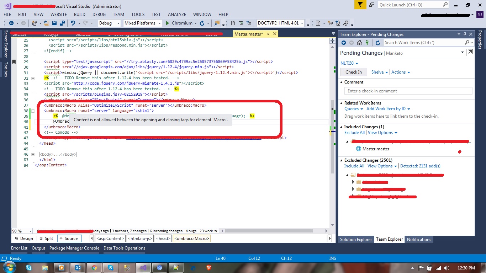Open the Mixed Platforms dropdown

click(x=143, y=23)
